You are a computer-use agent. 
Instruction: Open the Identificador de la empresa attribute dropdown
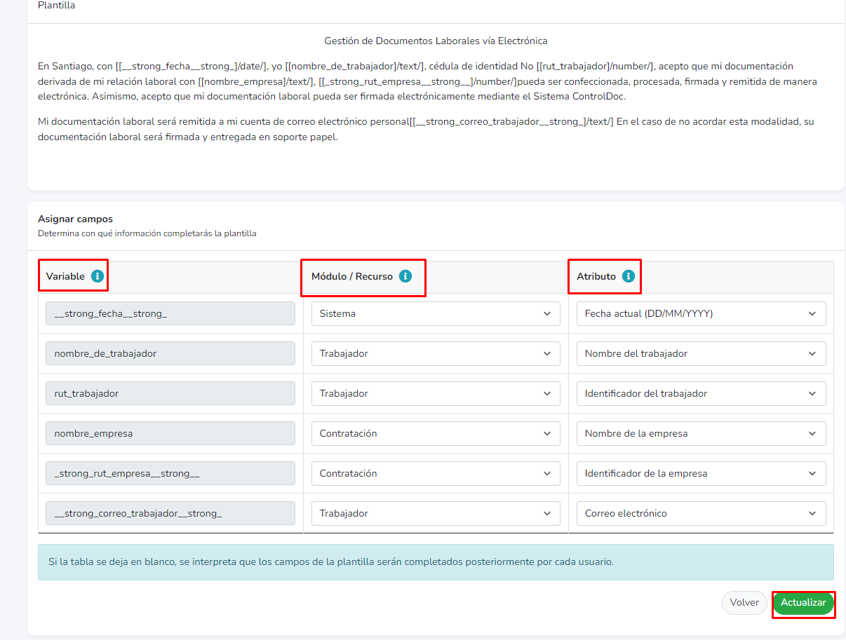point(701,473)
